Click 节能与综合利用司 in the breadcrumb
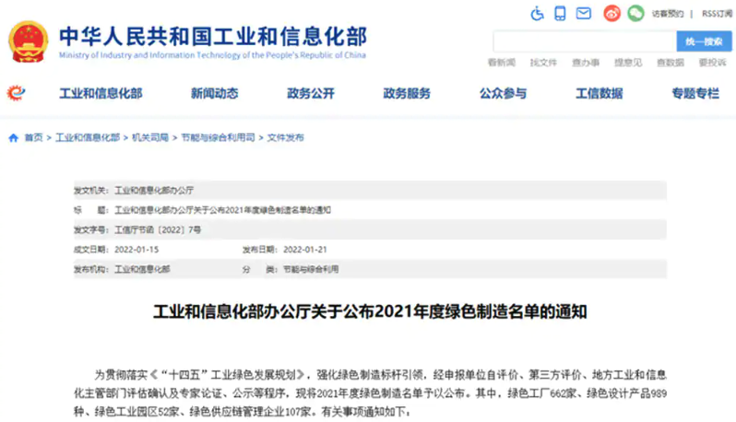Screen dimensions: 736x422 pyautogui.click(x=219, y=138)
